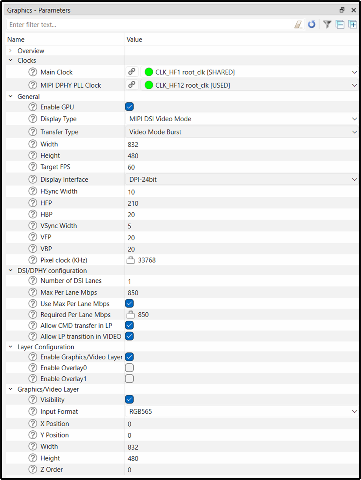Click the filter text input field
The width and height of the screenshot is (361, 480).
147,25
